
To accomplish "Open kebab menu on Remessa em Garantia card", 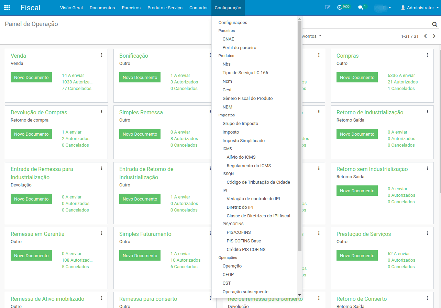I will [x=101, y=233].
